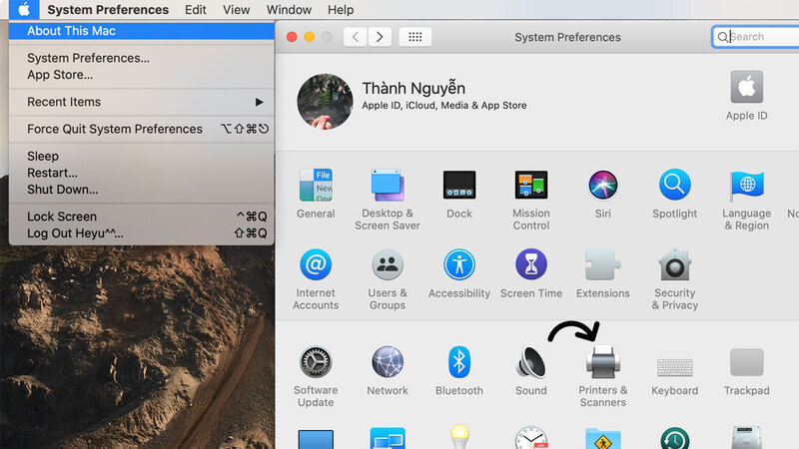799x449 pixels.
Task: Click the Thành Nguyễn profile picture
Action: click(325, 102)
